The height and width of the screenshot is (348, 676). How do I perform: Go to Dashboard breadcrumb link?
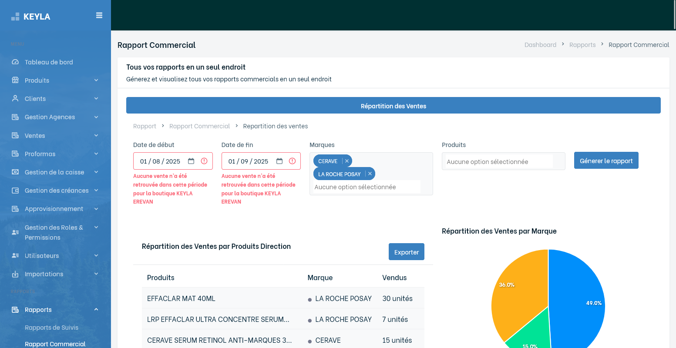click(540, 45)
